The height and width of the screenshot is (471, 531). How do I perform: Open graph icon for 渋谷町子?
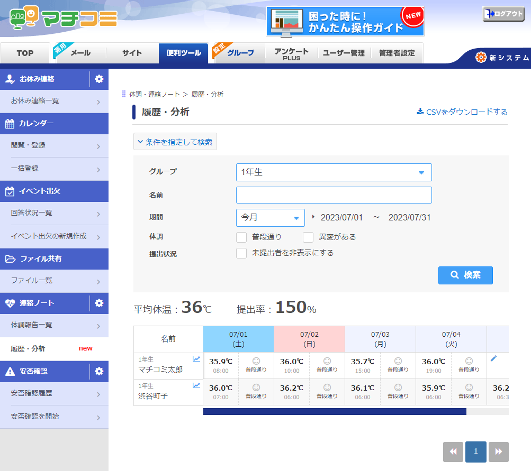196,385
